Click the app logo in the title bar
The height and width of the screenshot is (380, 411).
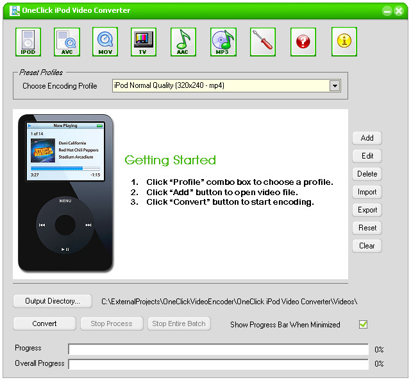pyautogui.click(x=14, y=11)
